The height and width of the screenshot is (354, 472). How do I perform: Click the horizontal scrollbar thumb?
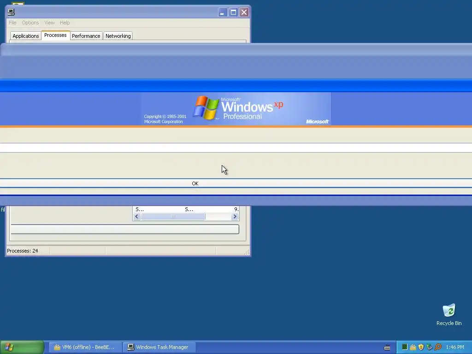(173, 217)
